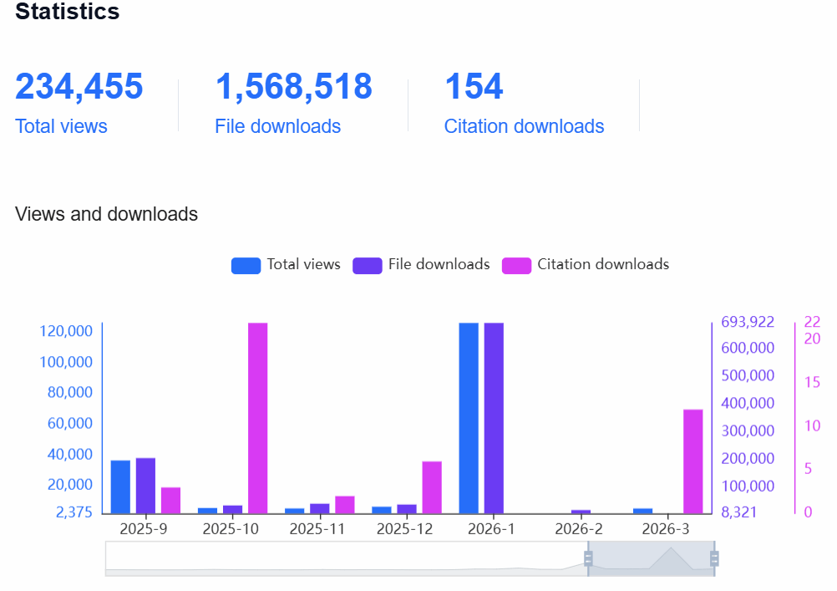Toggle File downloads series in chart legend

tap(421, 265)
